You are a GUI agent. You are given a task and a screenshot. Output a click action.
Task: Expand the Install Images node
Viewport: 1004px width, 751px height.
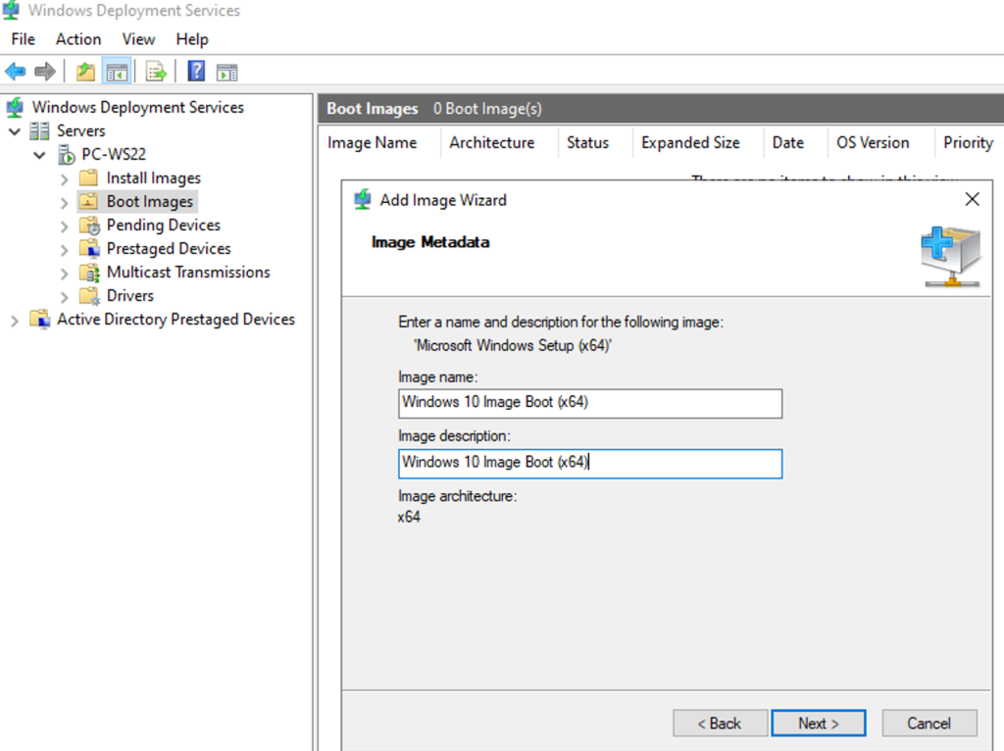coord(64,178)
